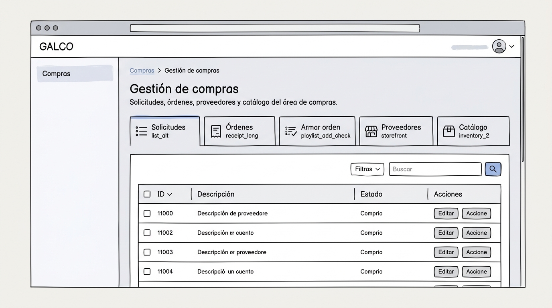Edit row 11002 with Editar
The height and width of the screenshot is (308, 552).
[x=446, y=233]
